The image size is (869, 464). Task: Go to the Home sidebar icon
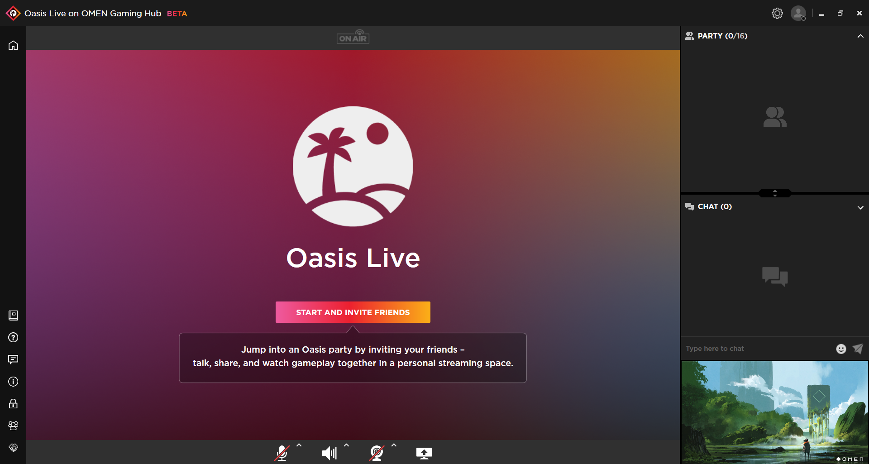[13, 45]
